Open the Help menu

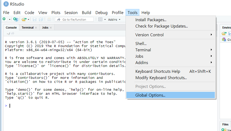[x=146, y=13]
